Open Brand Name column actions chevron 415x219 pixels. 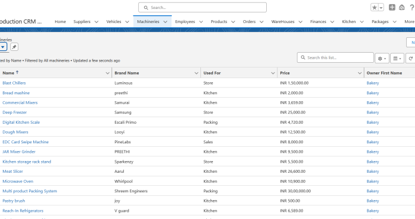(x=196, y=73)
